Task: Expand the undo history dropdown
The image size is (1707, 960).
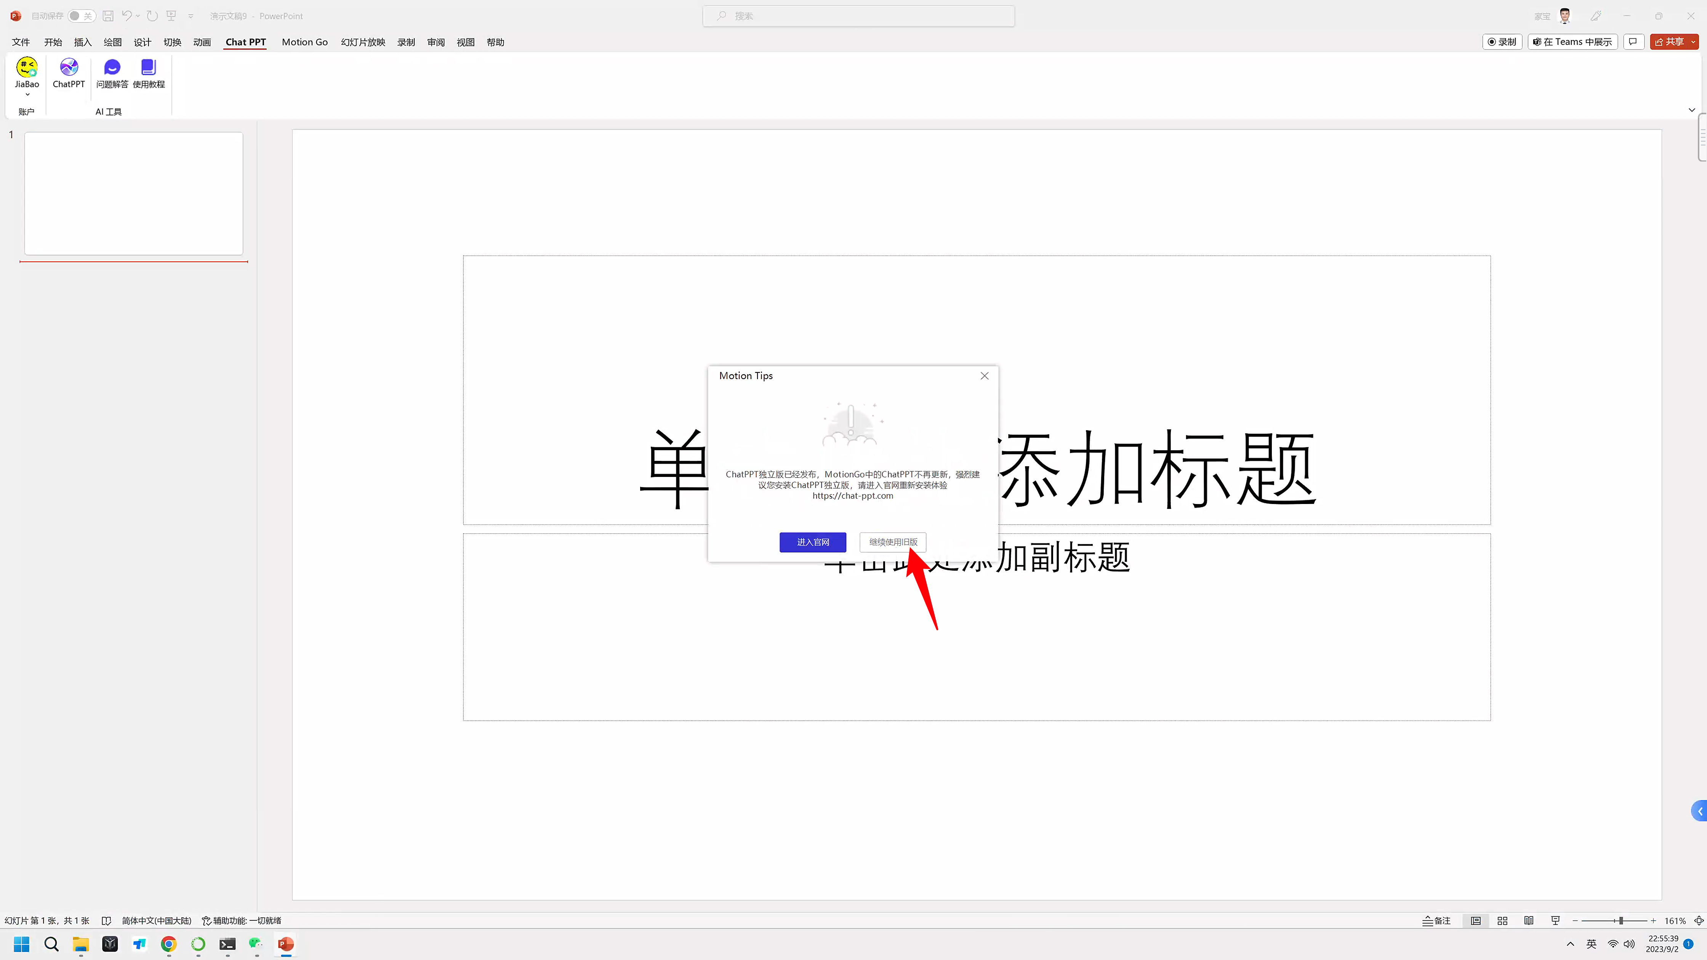Action: 138,16
